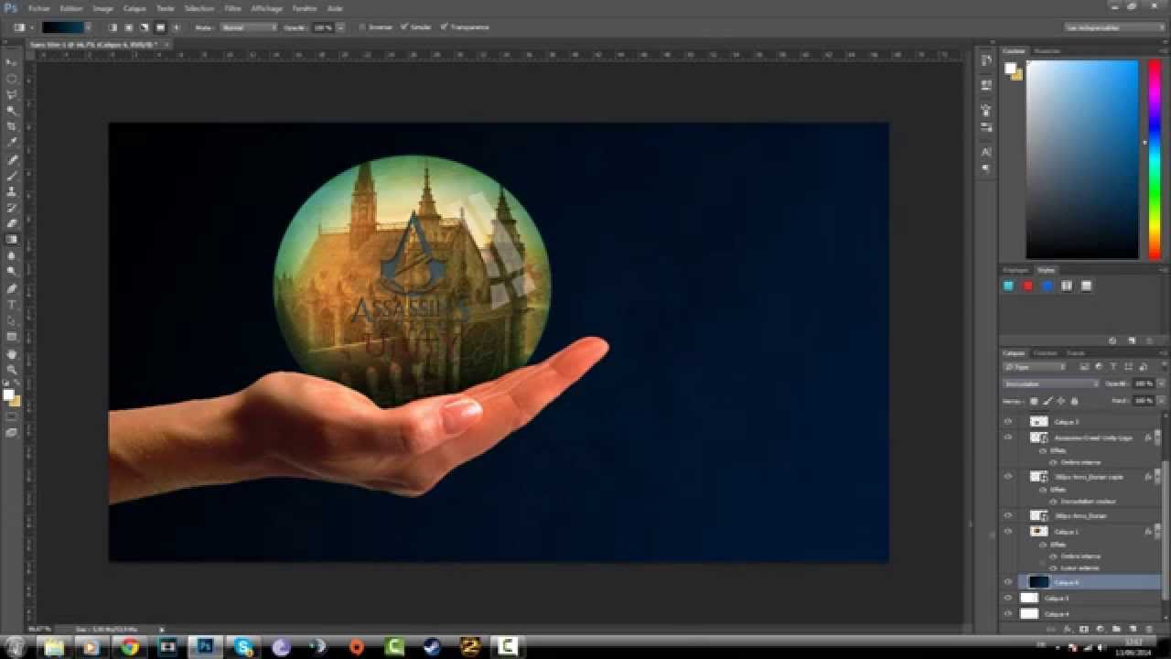
Task: Toggle the Inverser checkbox
Action: 362,27
